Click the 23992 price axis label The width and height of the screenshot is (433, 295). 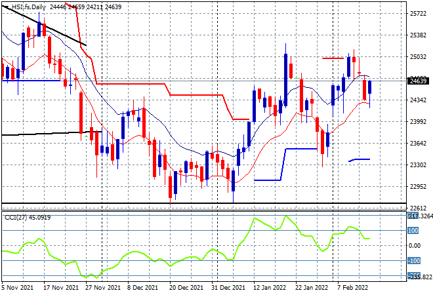(x=418, y=121)
